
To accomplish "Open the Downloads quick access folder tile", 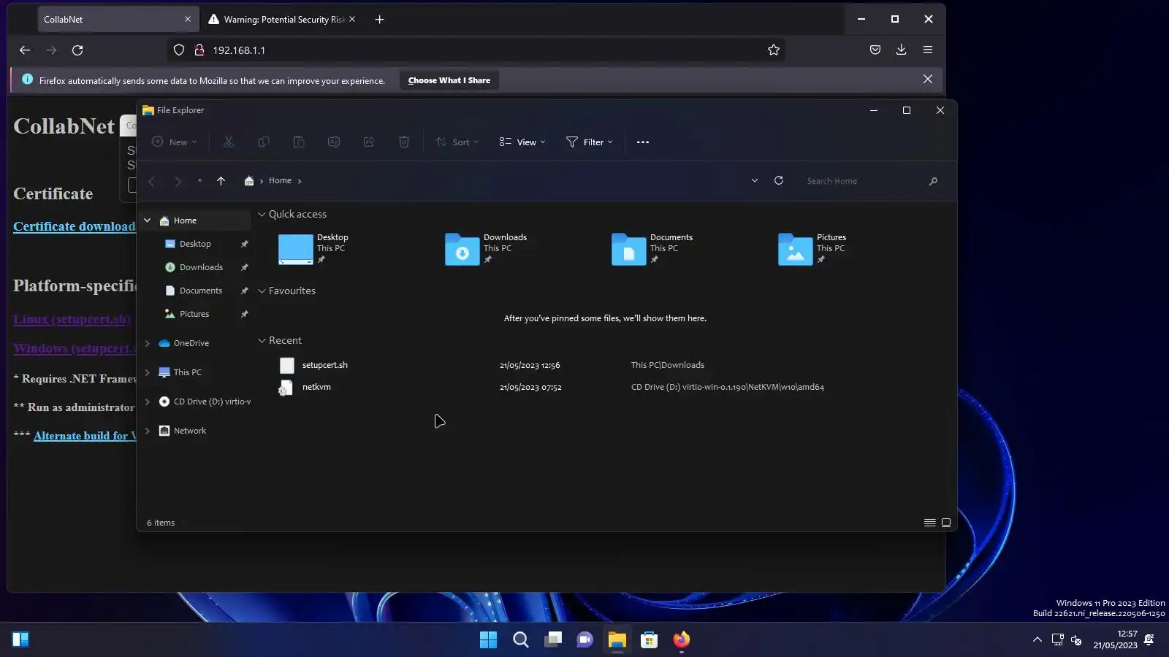I will (x=486, y=249).
